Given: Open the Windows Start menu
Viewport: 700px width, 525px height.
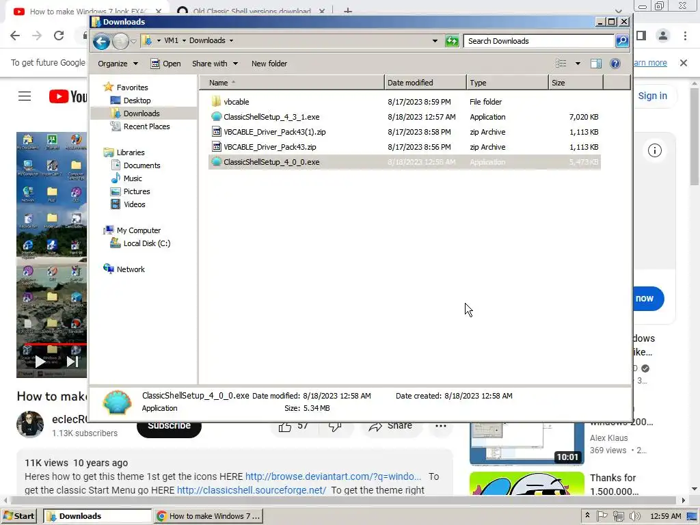Looking at the screenshot, I should (19, 516).
